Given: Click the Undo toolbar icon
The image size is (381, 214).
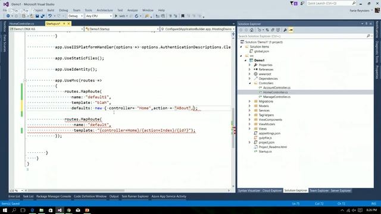Looking at the screenshot, I should click(x=50, y=16).
